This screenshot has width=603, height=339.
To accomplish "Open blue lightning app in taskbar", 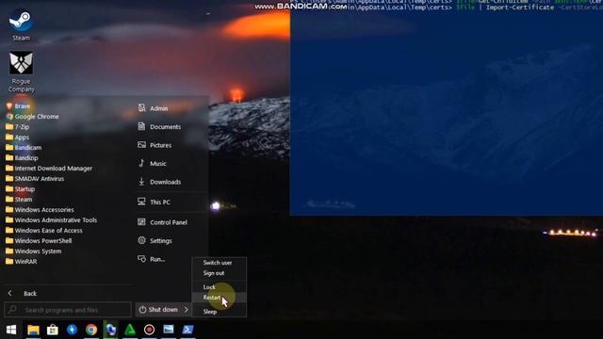I will [x=72, y=330].
